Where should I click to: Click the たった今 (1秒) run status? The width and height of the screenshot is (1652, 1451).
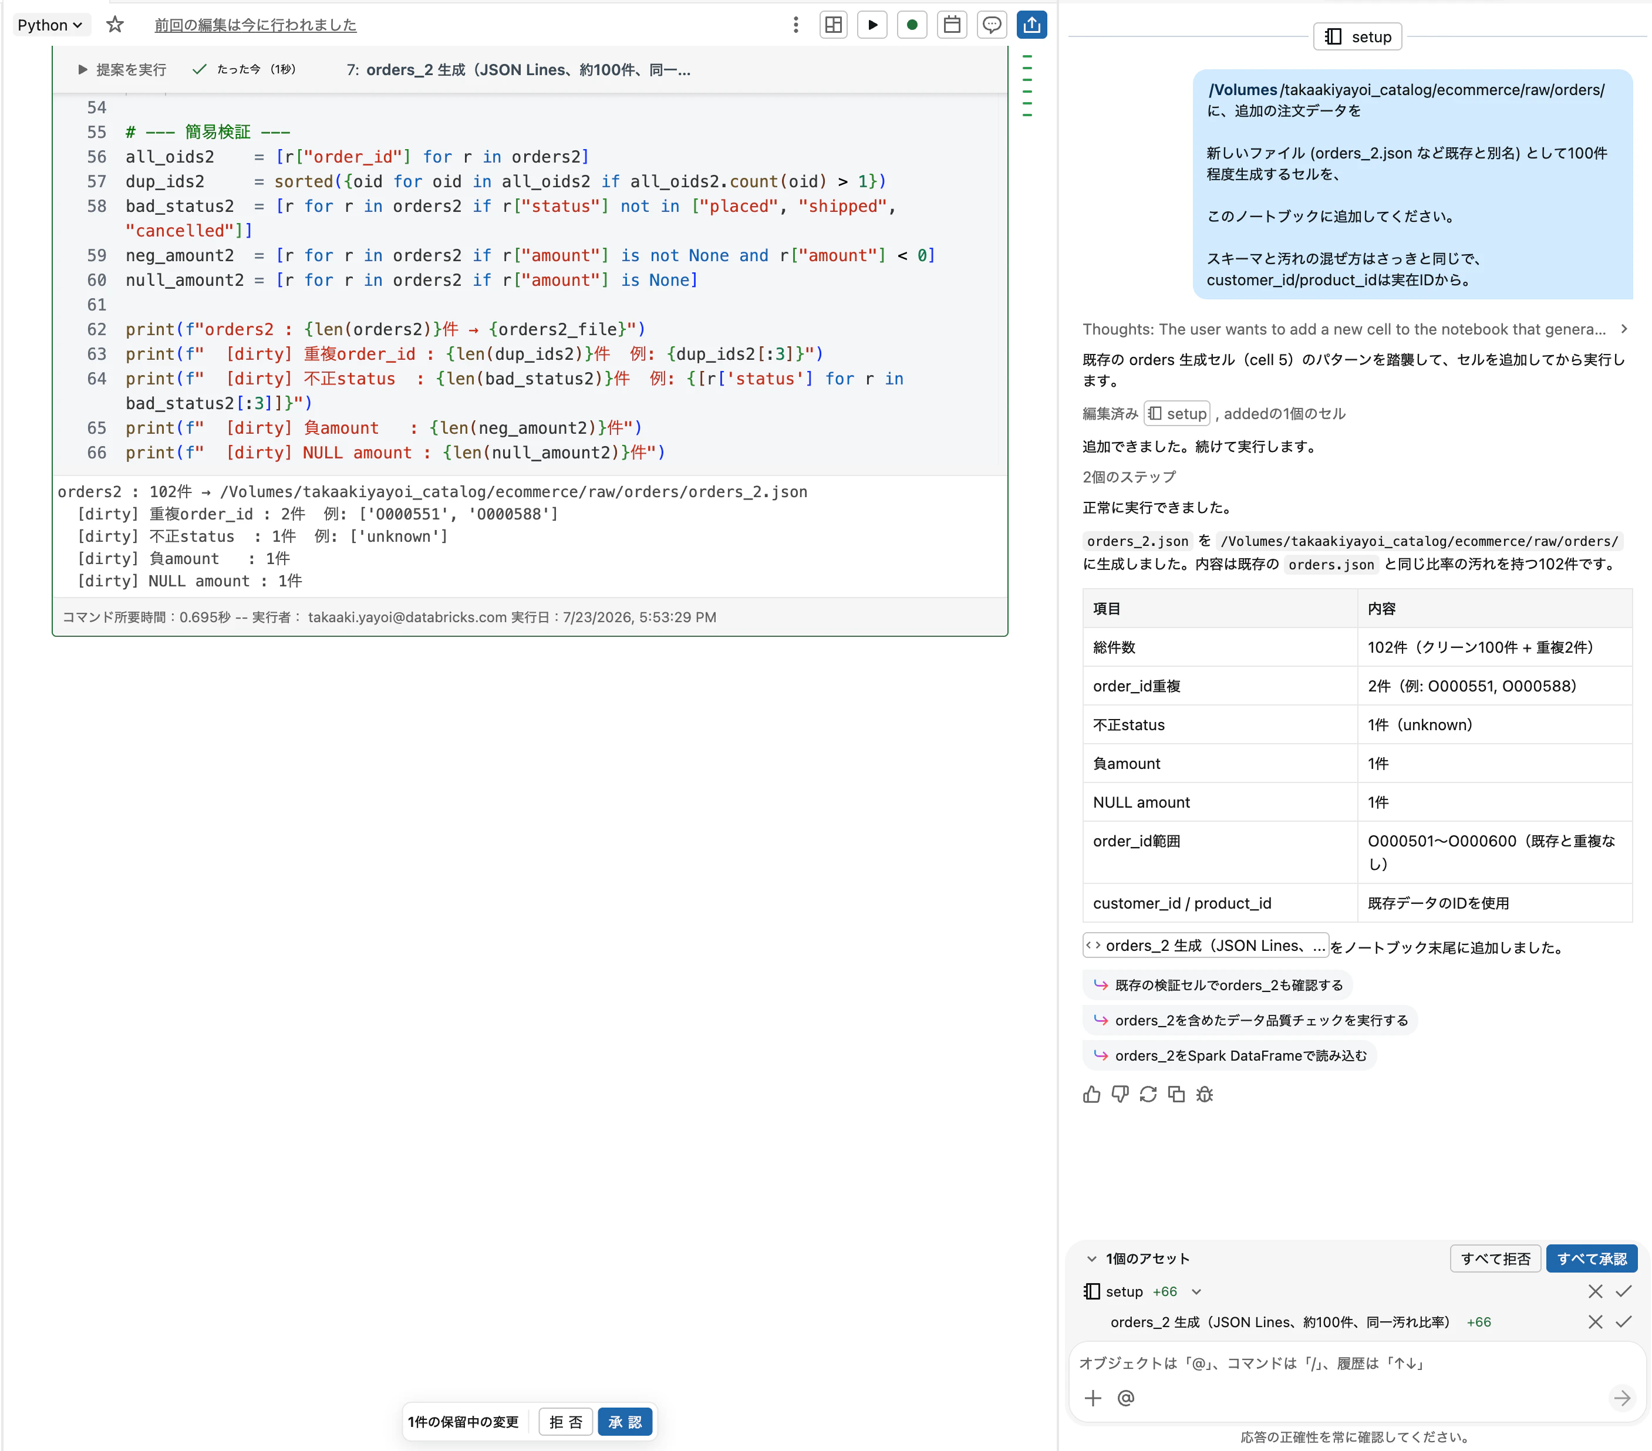(245, 69)
